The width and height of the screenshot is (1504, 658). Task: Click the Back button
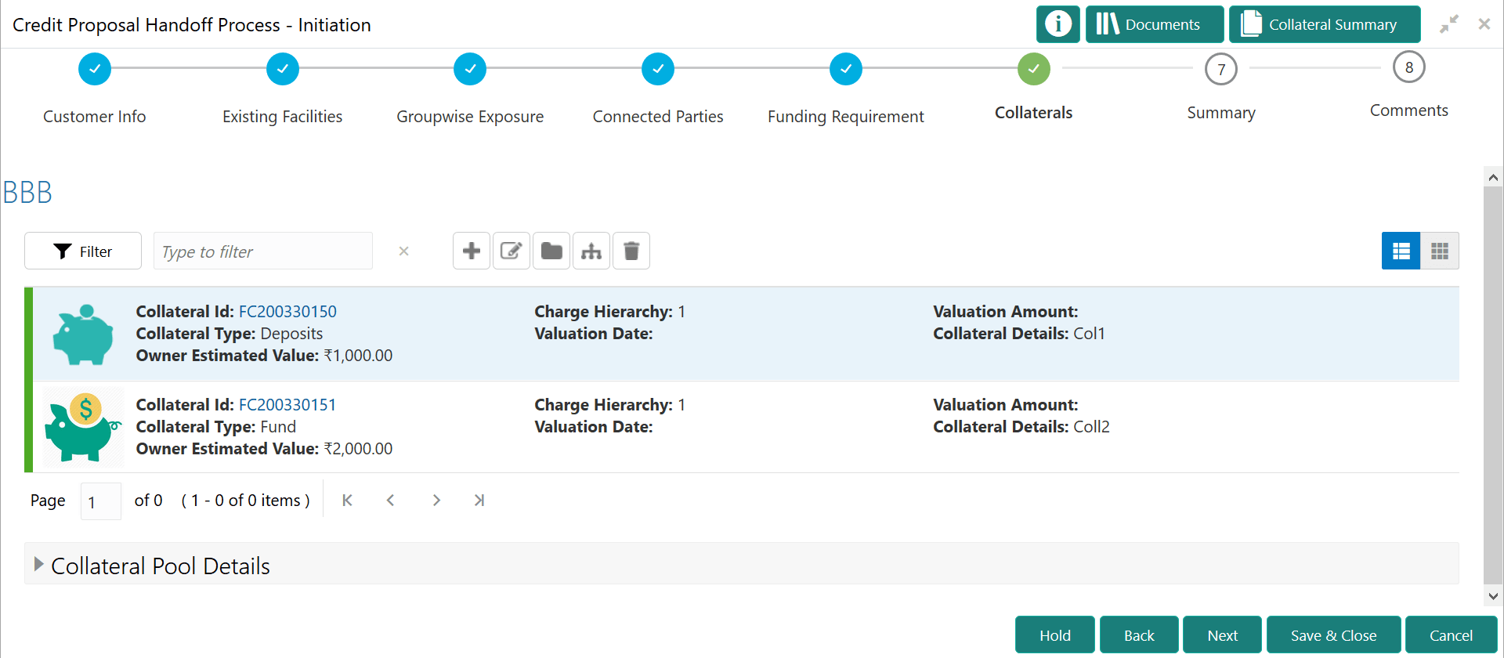coord(1139,635)
